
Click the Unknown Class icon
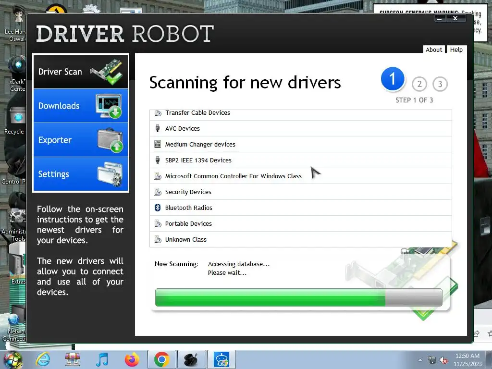point(158,239)
